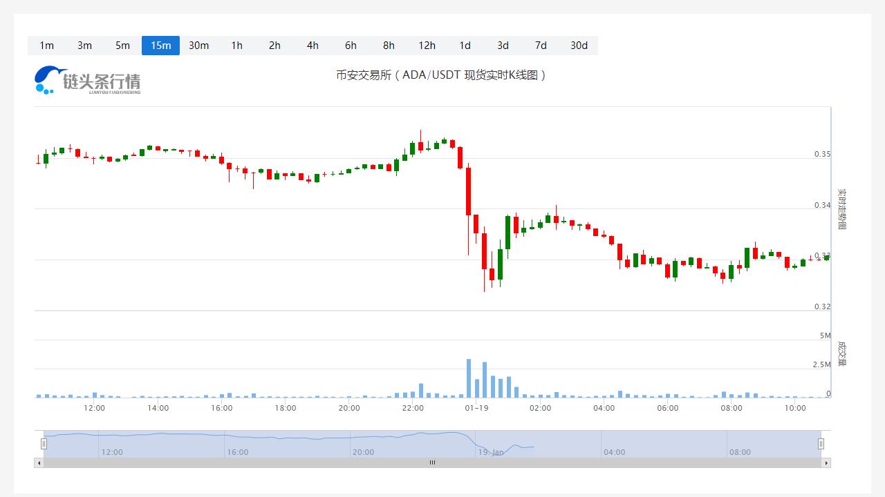The width and height of the screenshot is (885, 497).
Task: Click the 02:00 time axis label
Action: click(x=540, y=408)
